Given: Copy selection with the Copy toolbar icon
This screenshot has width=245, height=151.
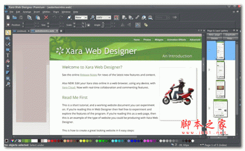Looking at the screenshot, I should [x=29, y=18].
